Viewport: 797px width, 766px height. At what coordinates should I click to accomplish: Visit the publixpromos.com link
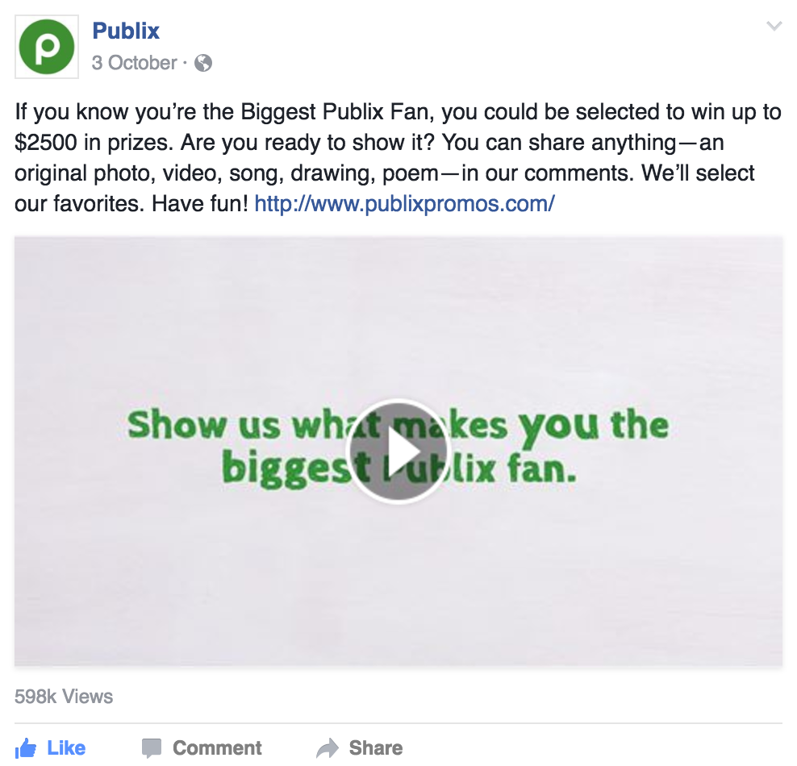(404, 204)
